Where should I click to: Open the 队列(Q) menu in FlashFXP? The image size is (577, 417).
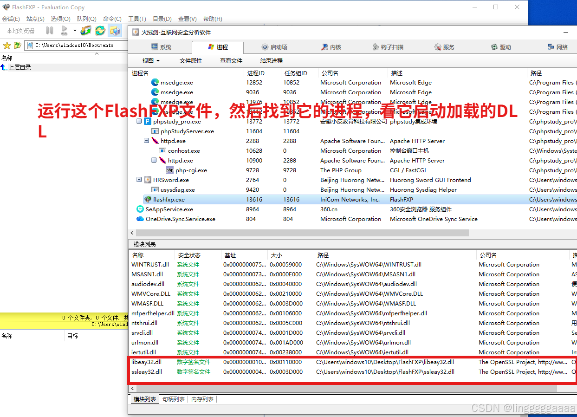86,19
